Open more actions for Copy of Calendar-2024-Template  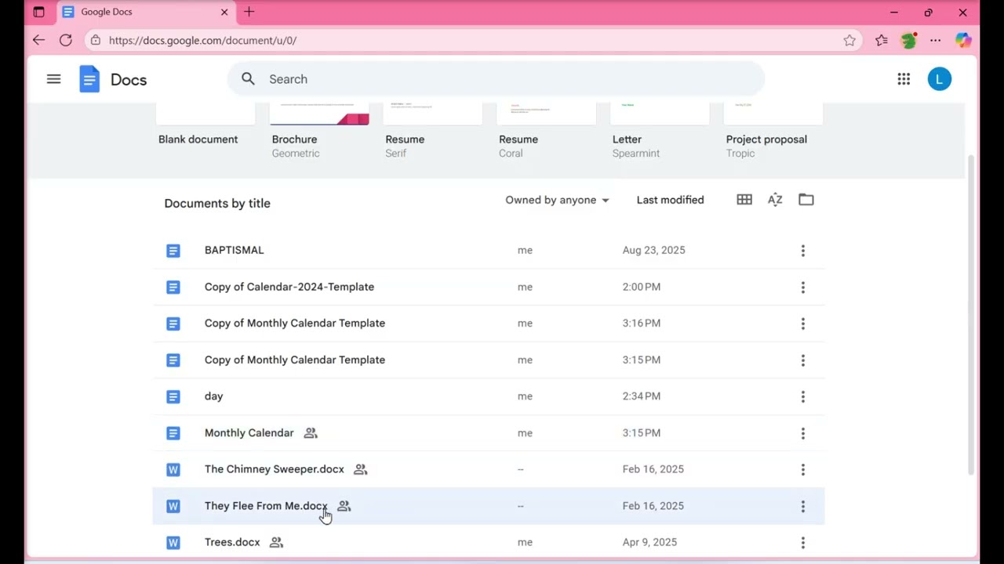pyautogui.click(x=802, y=287)
